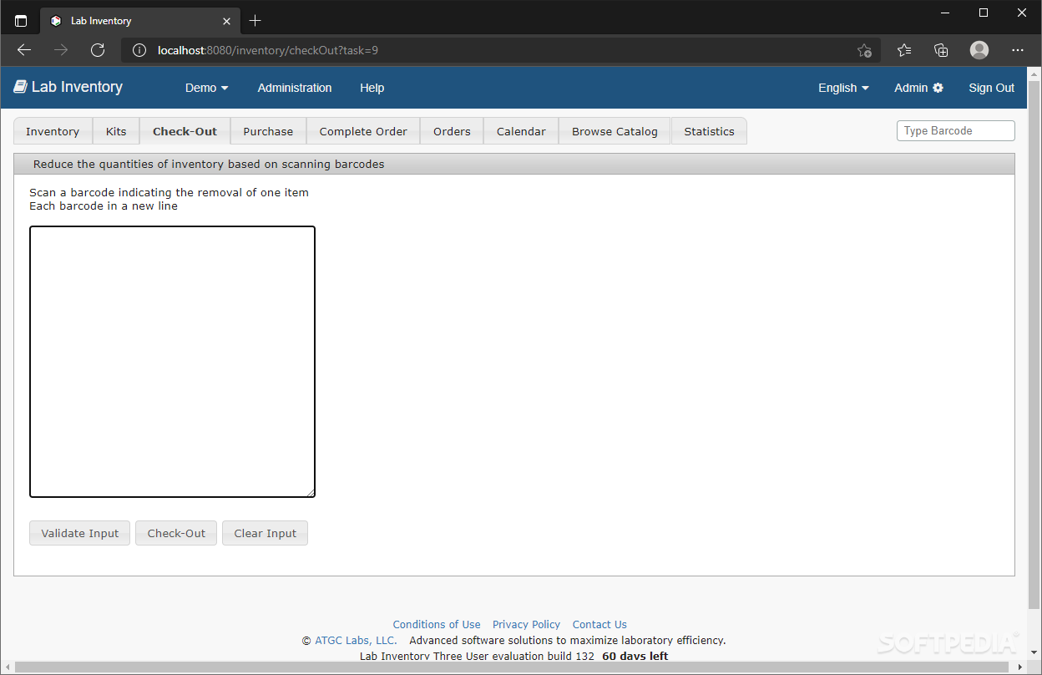Open the Statistics tab
The height and width of the screenshot is (675, 1042).
pyautogui.click(x=709, y=131)
